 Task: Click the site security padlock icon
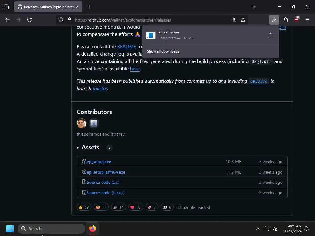click(x=70, y=20)
